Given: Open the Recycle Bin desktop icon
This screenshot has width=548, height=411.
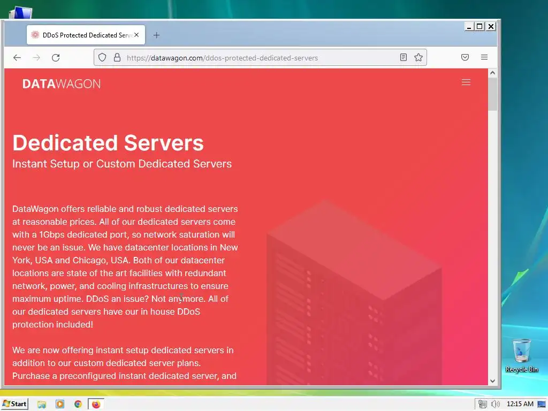Looking at the screenshot, I should (521, 355).
